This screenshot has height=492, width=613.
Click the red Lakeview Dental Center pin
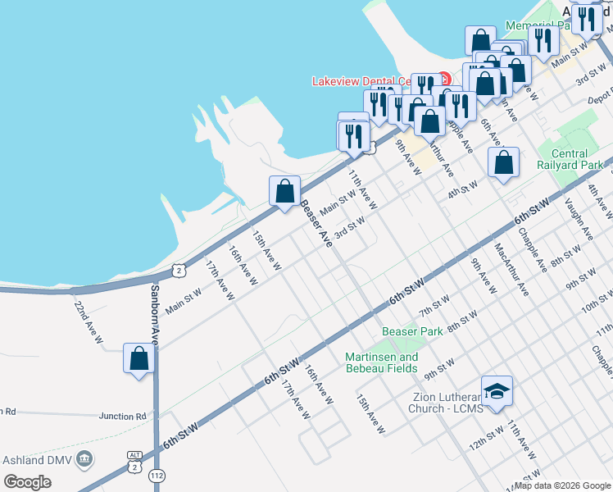[x=445, y=79]
